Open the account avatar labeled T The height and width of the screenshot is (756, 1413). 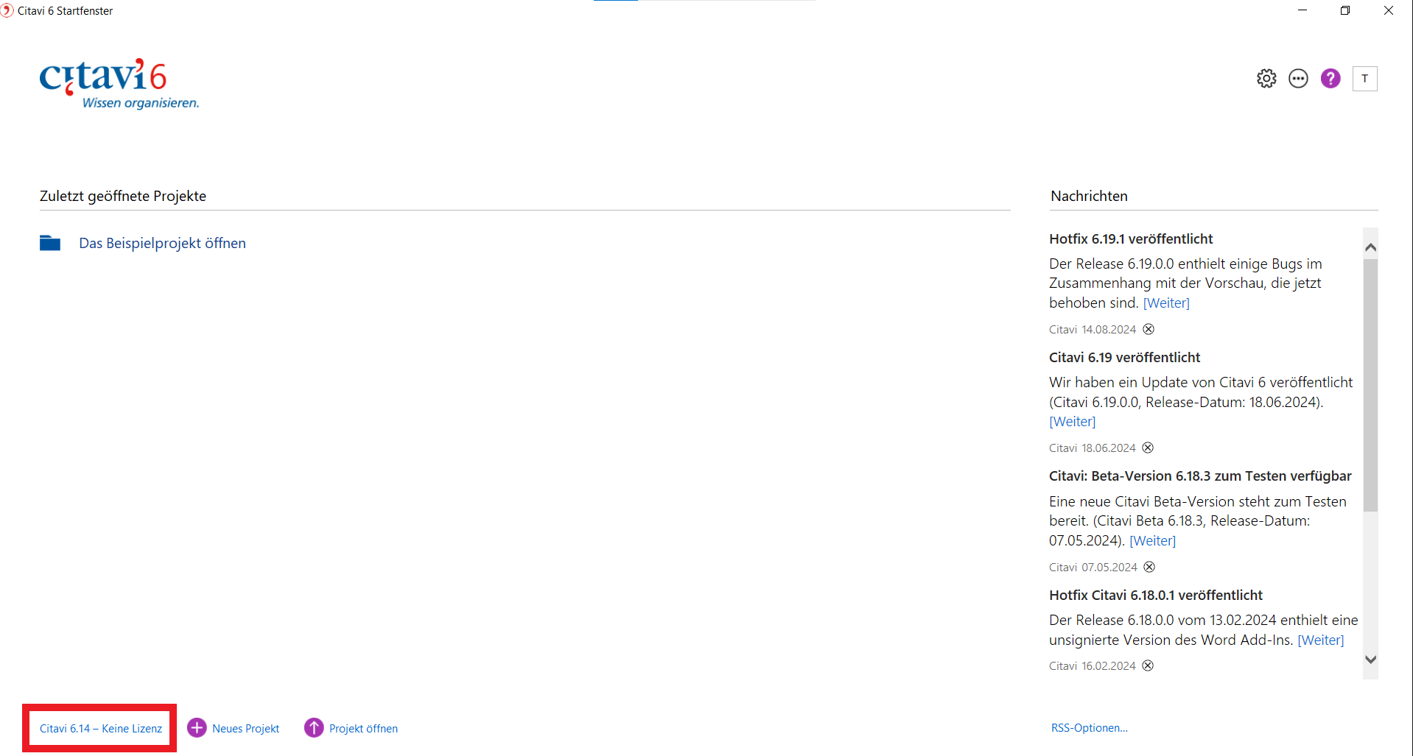[1365, 79]
